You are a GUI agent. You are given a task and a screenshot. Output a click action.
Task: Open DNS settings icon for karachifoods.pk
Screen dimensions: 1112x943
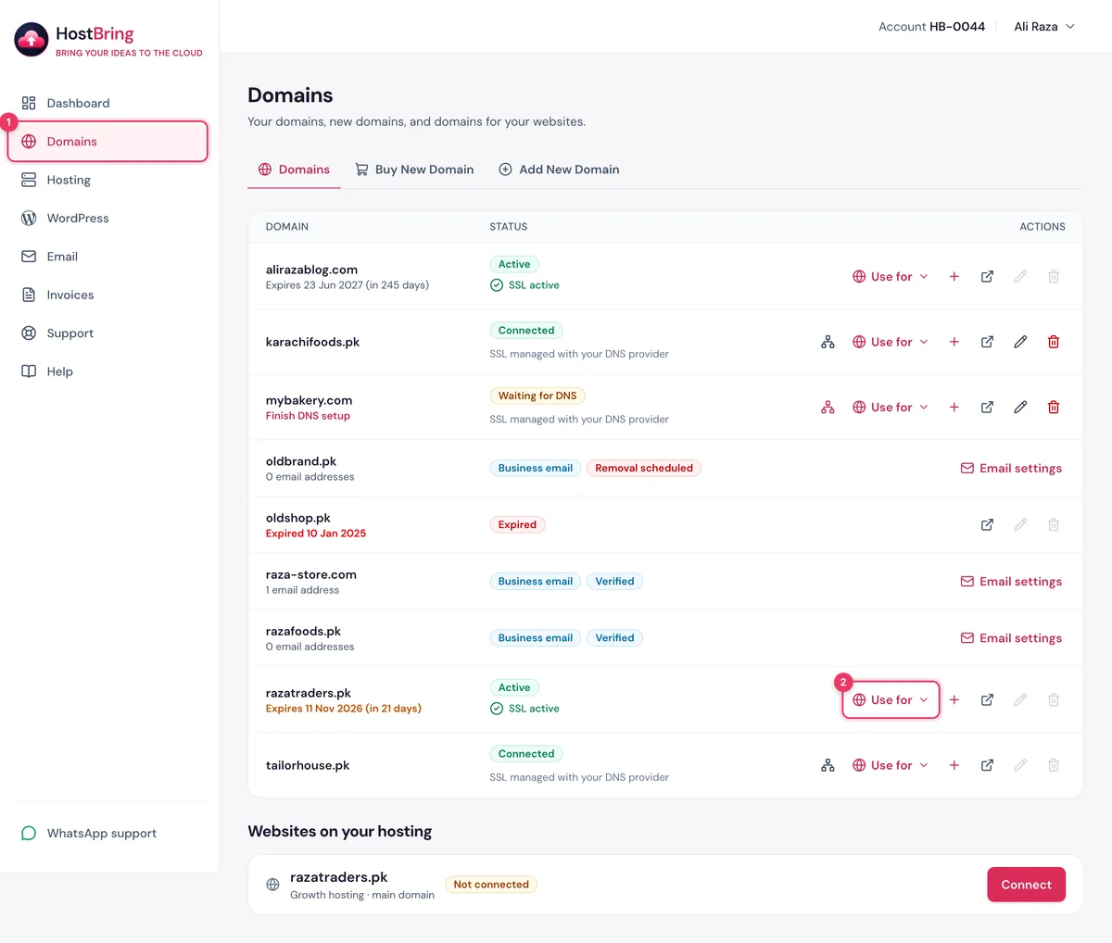[828, 342]
